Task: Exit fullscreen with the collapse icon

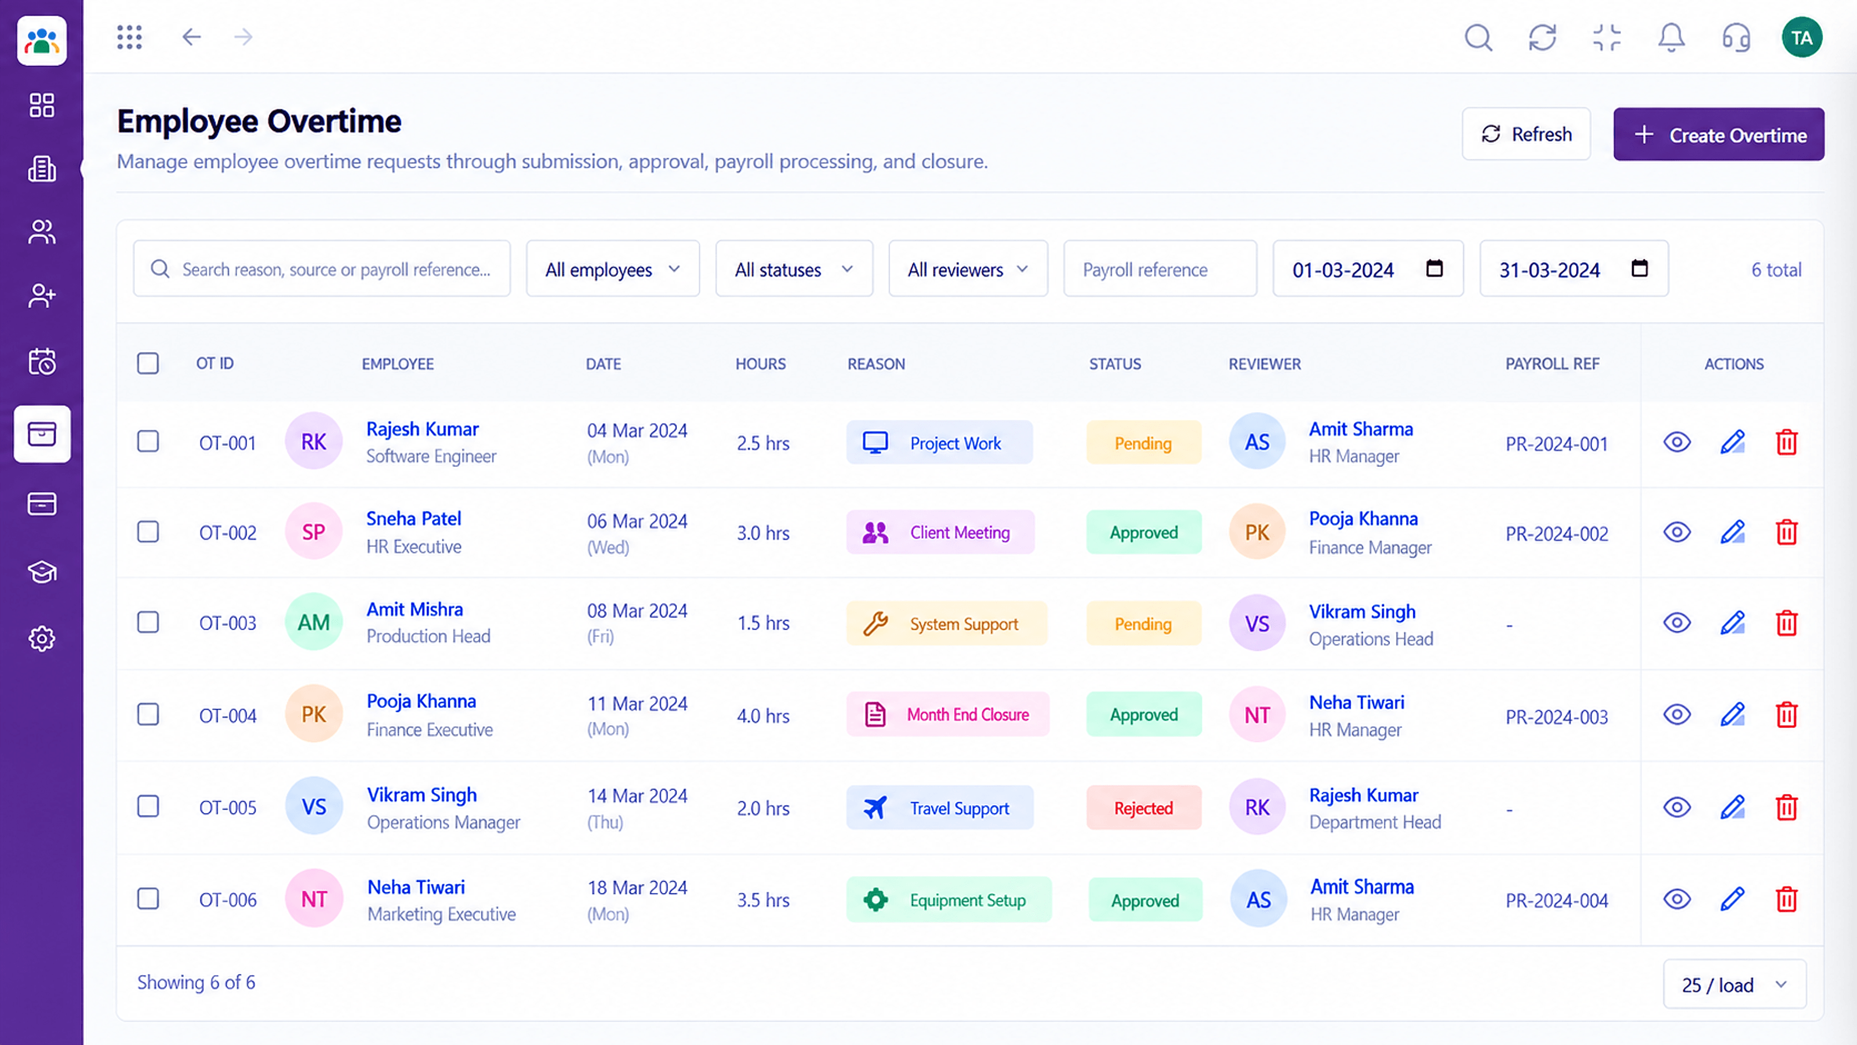Action: [1607, 37]
